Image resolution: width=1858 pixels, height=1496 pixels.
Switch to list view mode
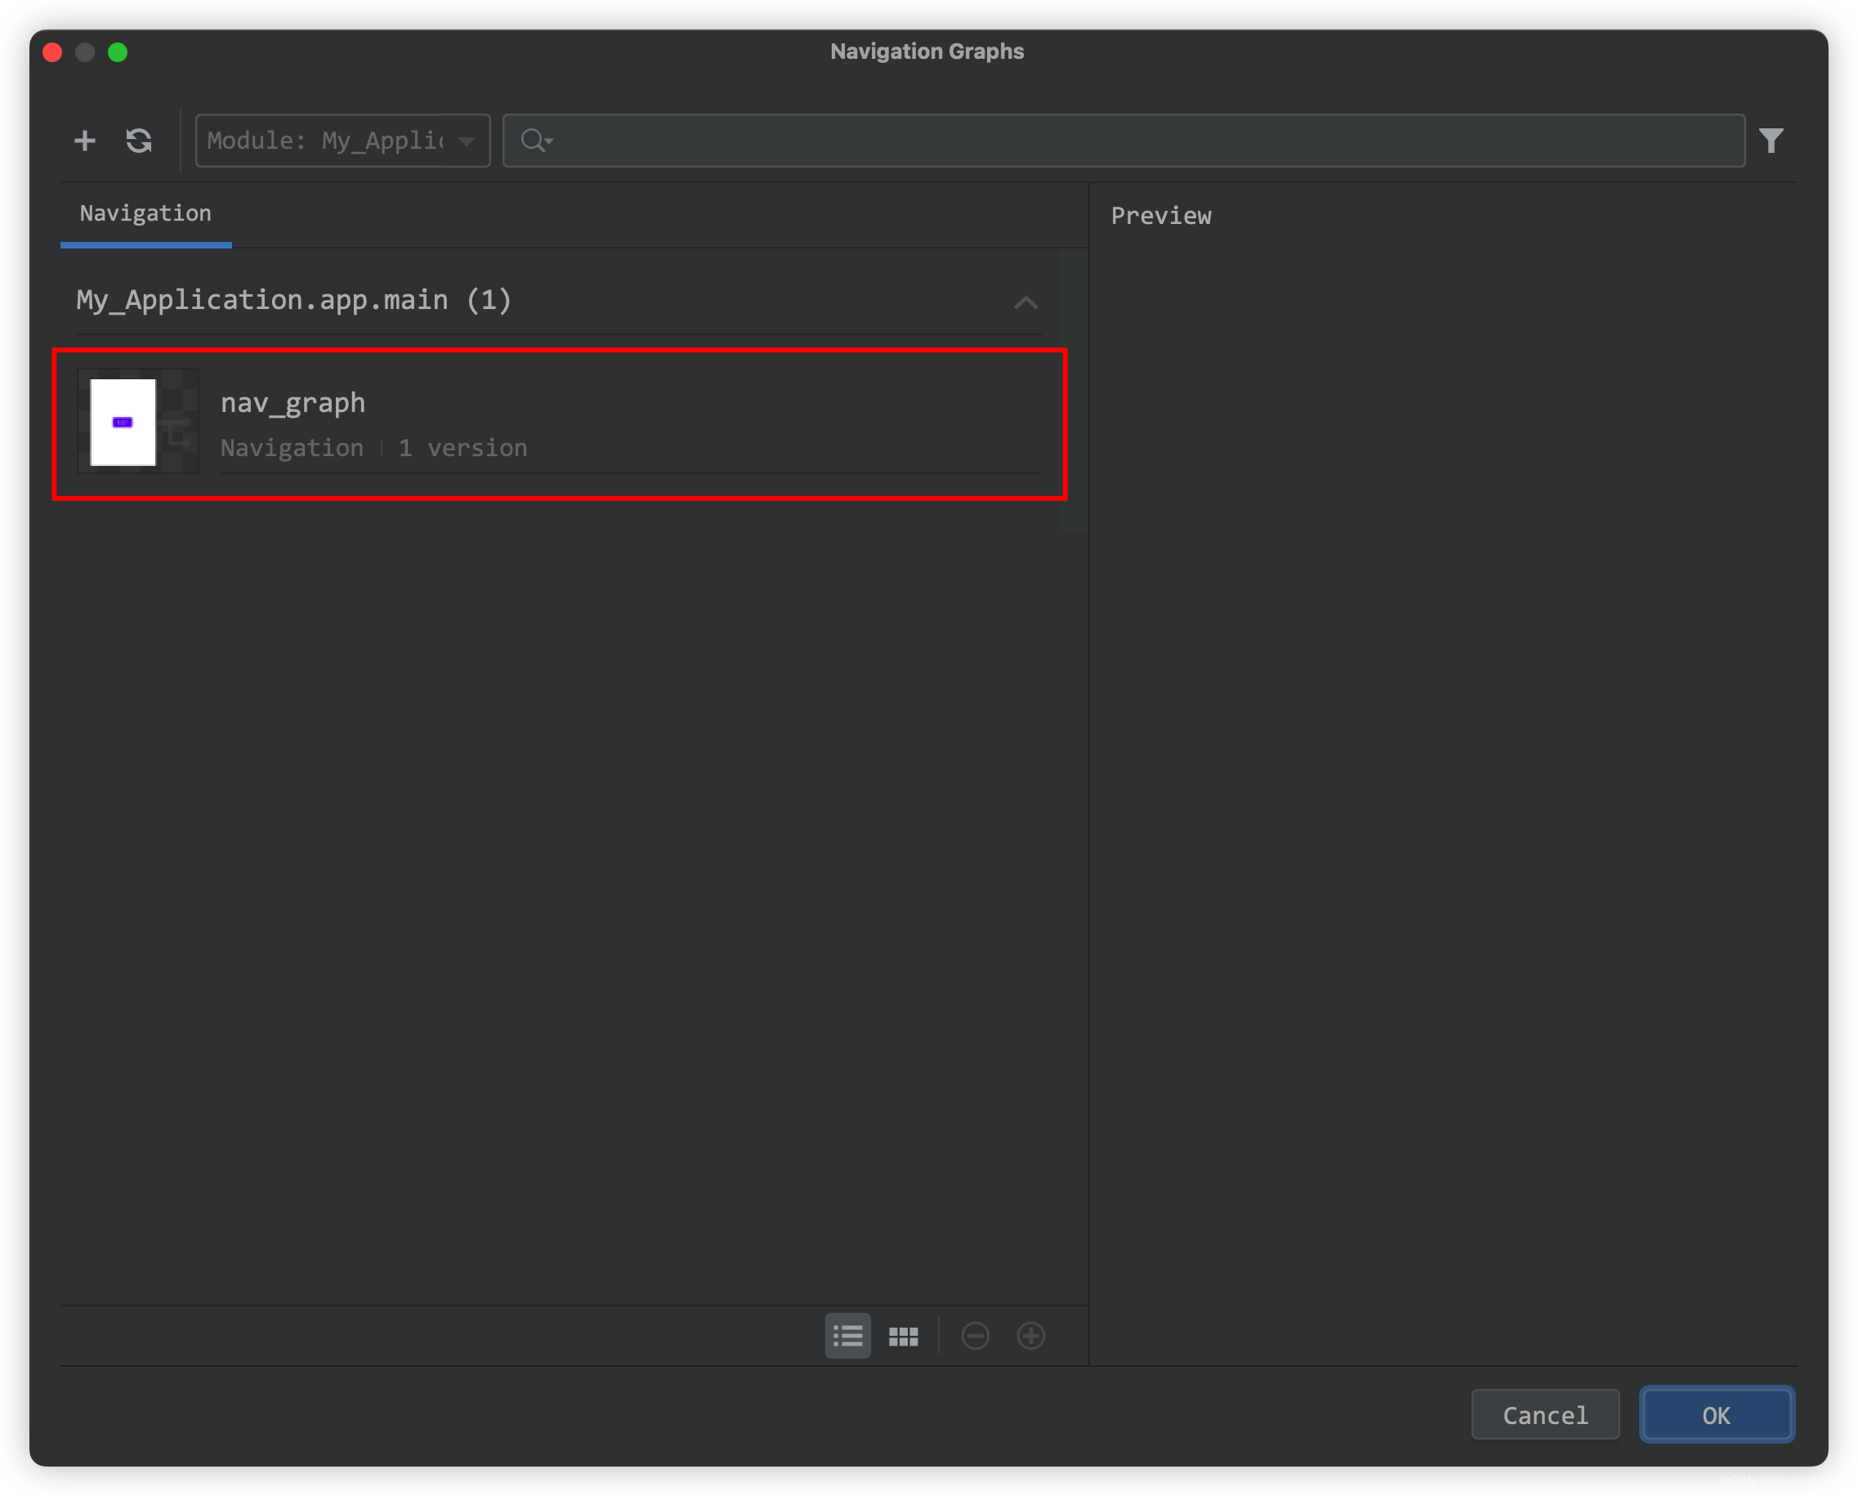847,1336
